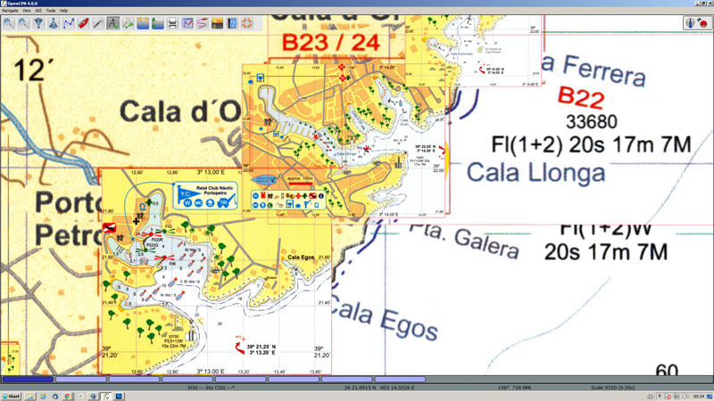
Task: Open the Navigate menu
Action: pyautogui.click(x=12, y=11)
